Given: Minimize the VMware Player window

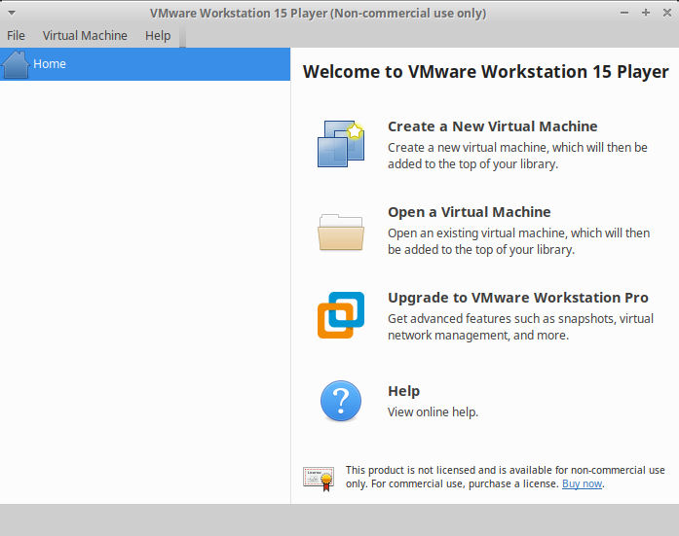Looking at the screenshot, I should pos(624,13).
